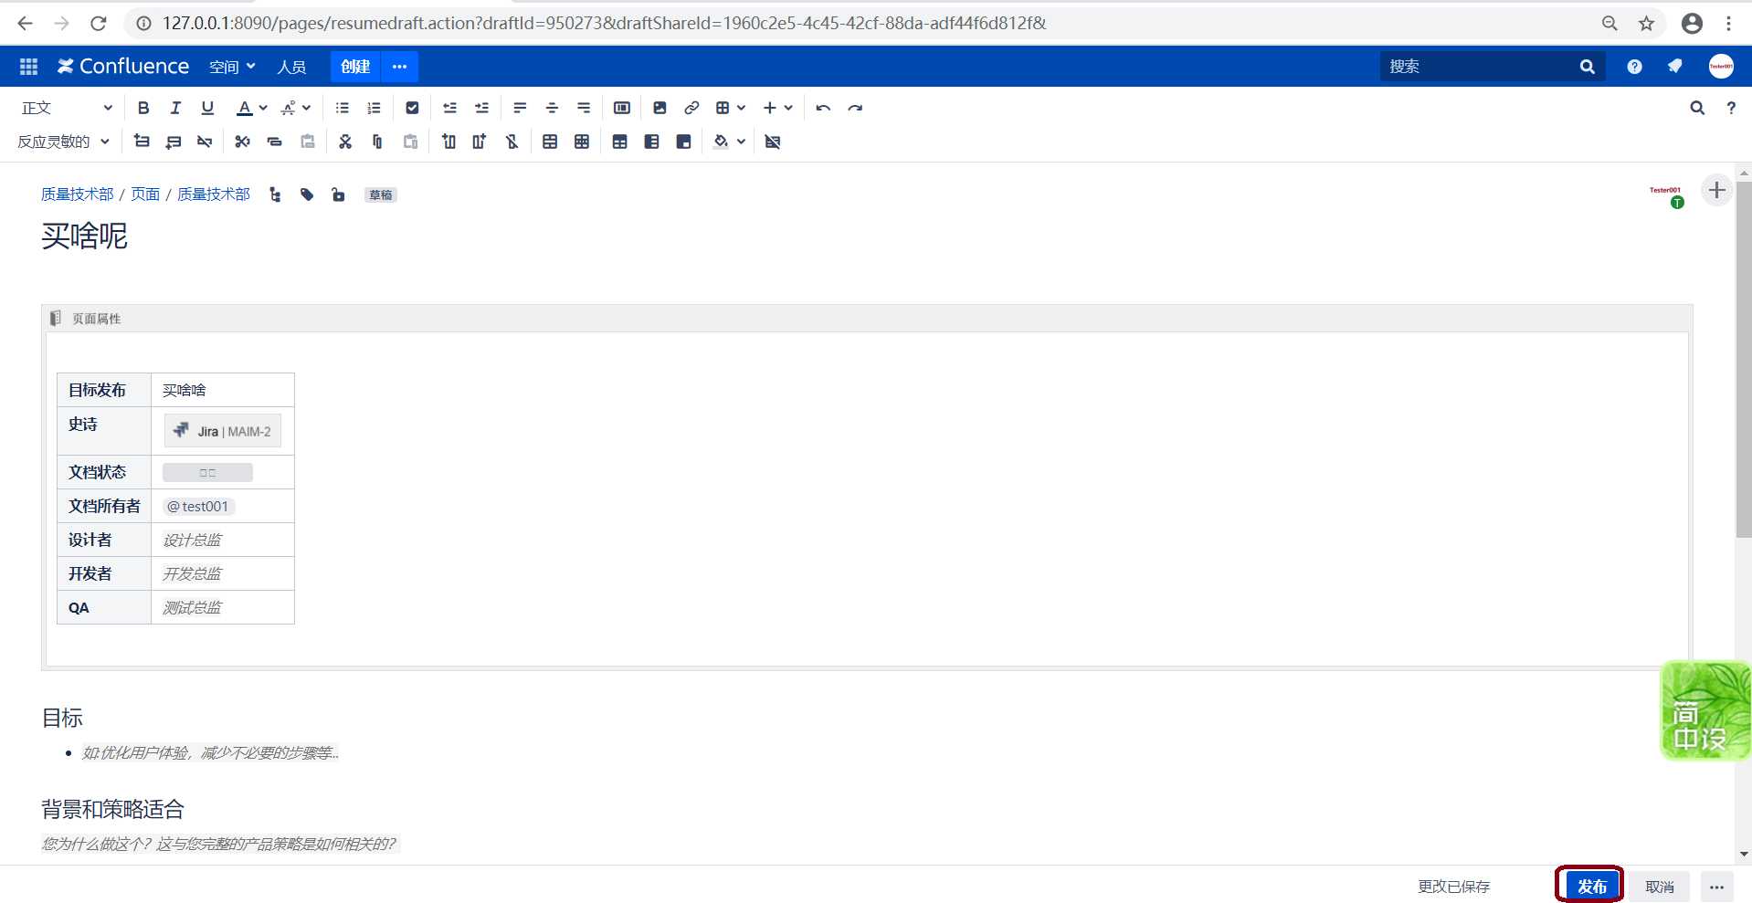Insert an image or file
Screen dimensions: 1752x903
click(660, 108)
